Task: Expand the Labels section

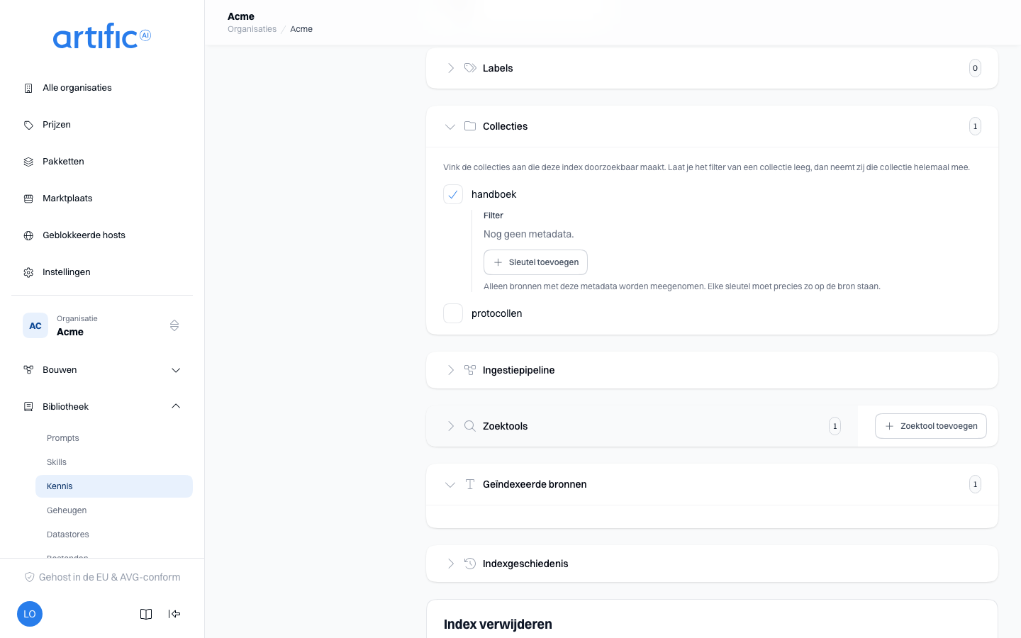Action: coord(450,68)
